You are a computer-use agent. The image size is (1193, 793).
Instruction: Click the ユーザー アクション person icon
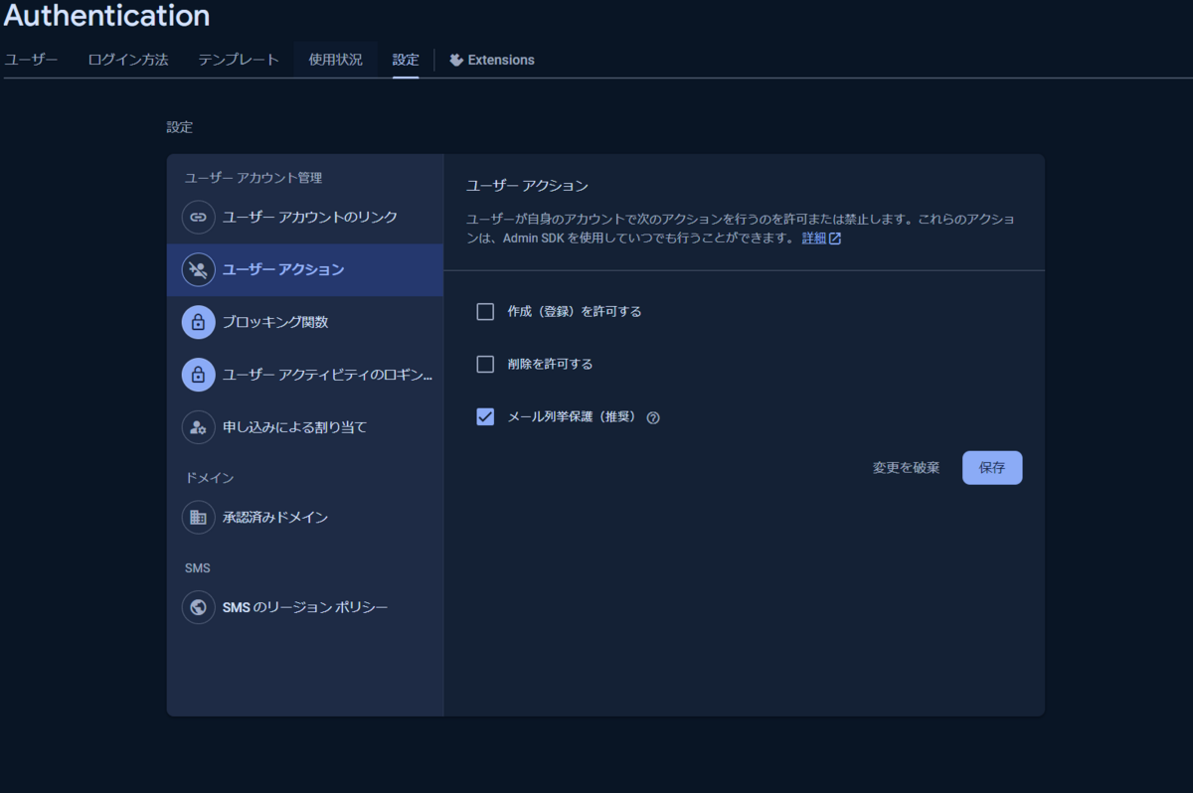(198, 269)
